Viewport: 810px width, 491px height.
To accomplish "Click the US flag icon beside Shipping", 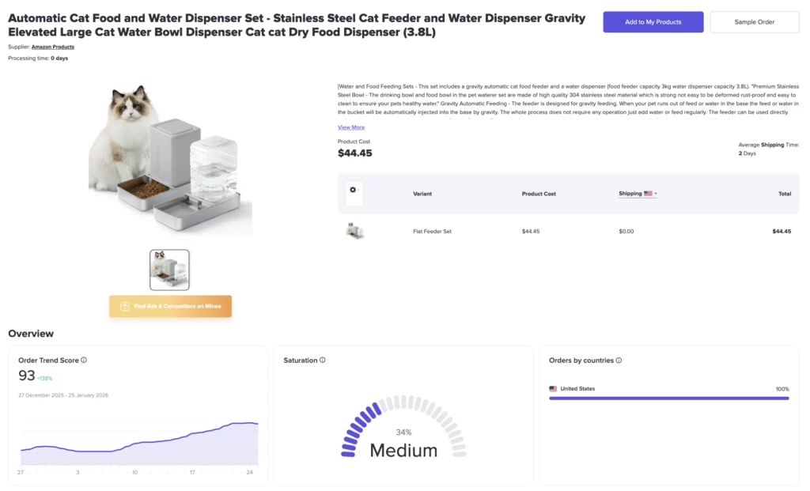I will pos(648,194).
